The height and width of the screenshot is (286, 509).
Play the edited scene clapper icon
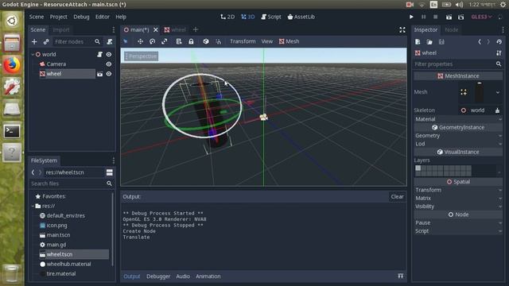pos(449,17)
